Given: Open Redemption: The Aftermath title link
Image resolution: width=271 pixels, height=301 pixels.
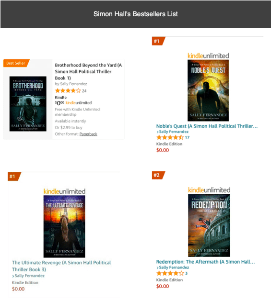Looking at the screenshot, I should click(x=206, y=262).
